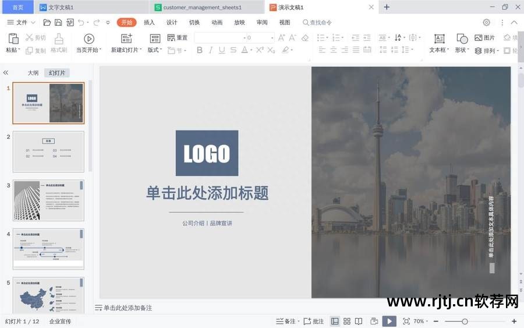Image resolution: width=524 pixels, height=328 pixels.
Task: Open the Insert (插入) ribbon tab
Action: click(149, 23)
